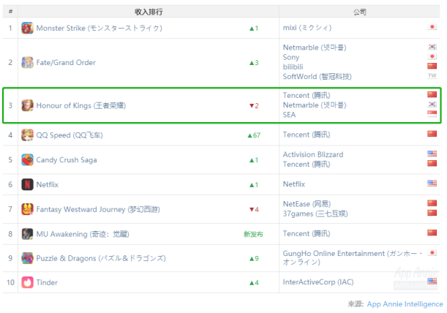Click the Monster Strike app icon

[x=27, y=28]
